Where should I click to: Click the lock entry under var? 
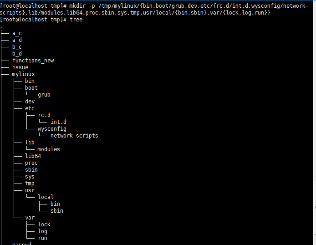click(x=44, y=225)
